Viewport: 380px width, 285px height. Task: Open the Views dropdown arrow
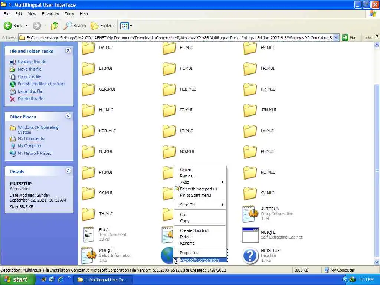click(x=131, y=26)
